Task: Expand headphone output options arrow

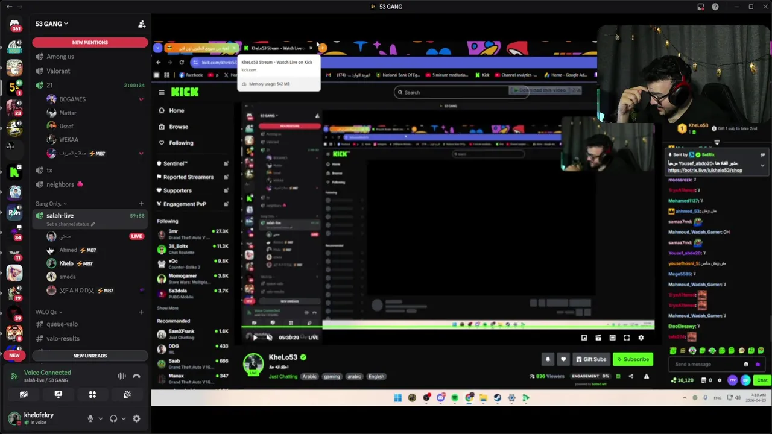Action: 123,418
